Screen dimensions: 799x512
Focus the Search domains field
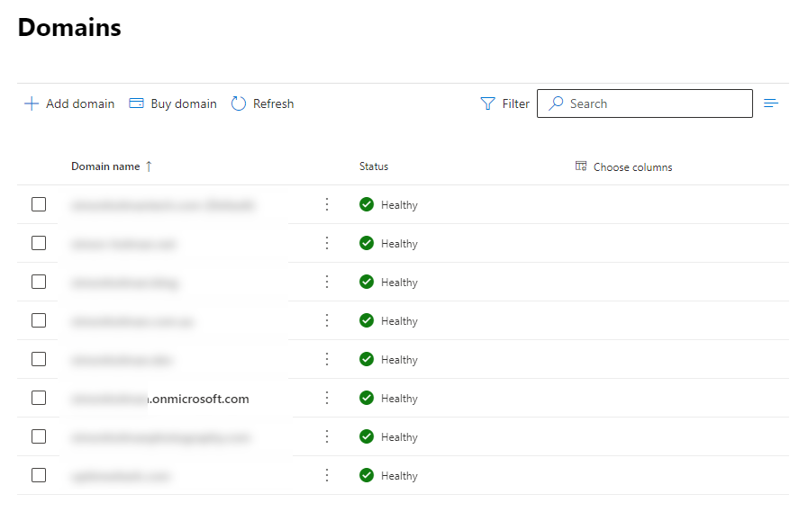pos(645,103)
